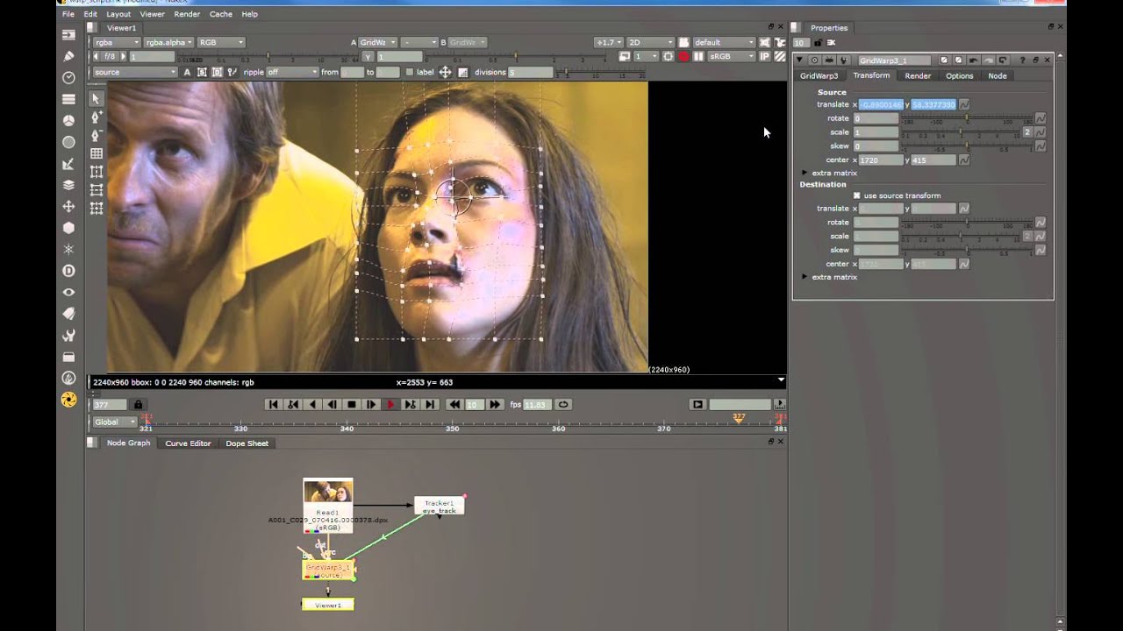Click the Tracker1 node in the Node Graph

439,506
